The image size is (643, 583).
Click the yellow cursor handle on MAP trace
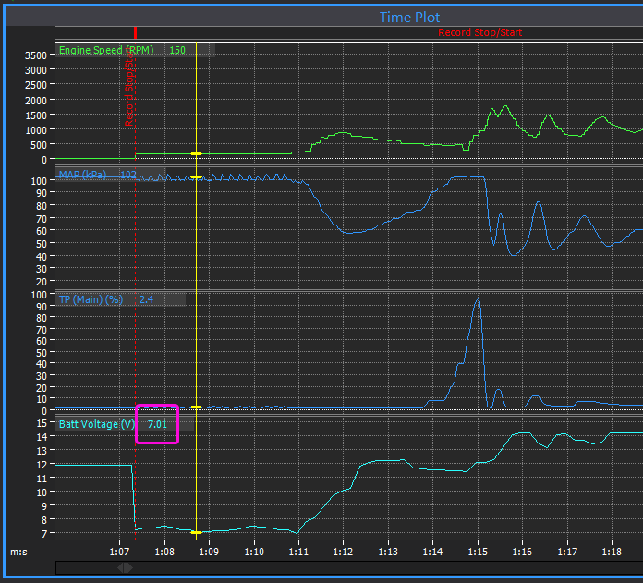pos(197,177)
